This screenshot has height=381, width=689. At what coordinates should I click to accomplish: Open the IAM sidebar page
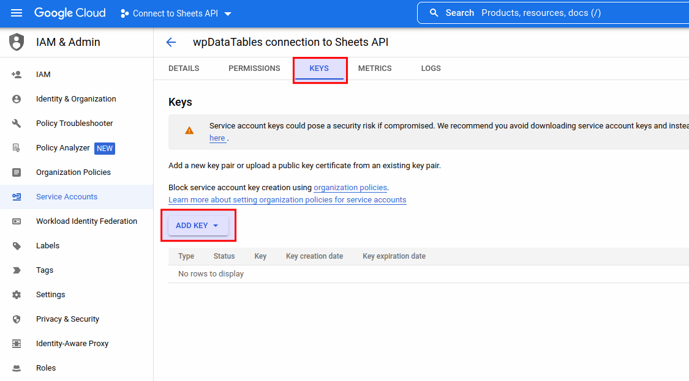pos(43,75)
